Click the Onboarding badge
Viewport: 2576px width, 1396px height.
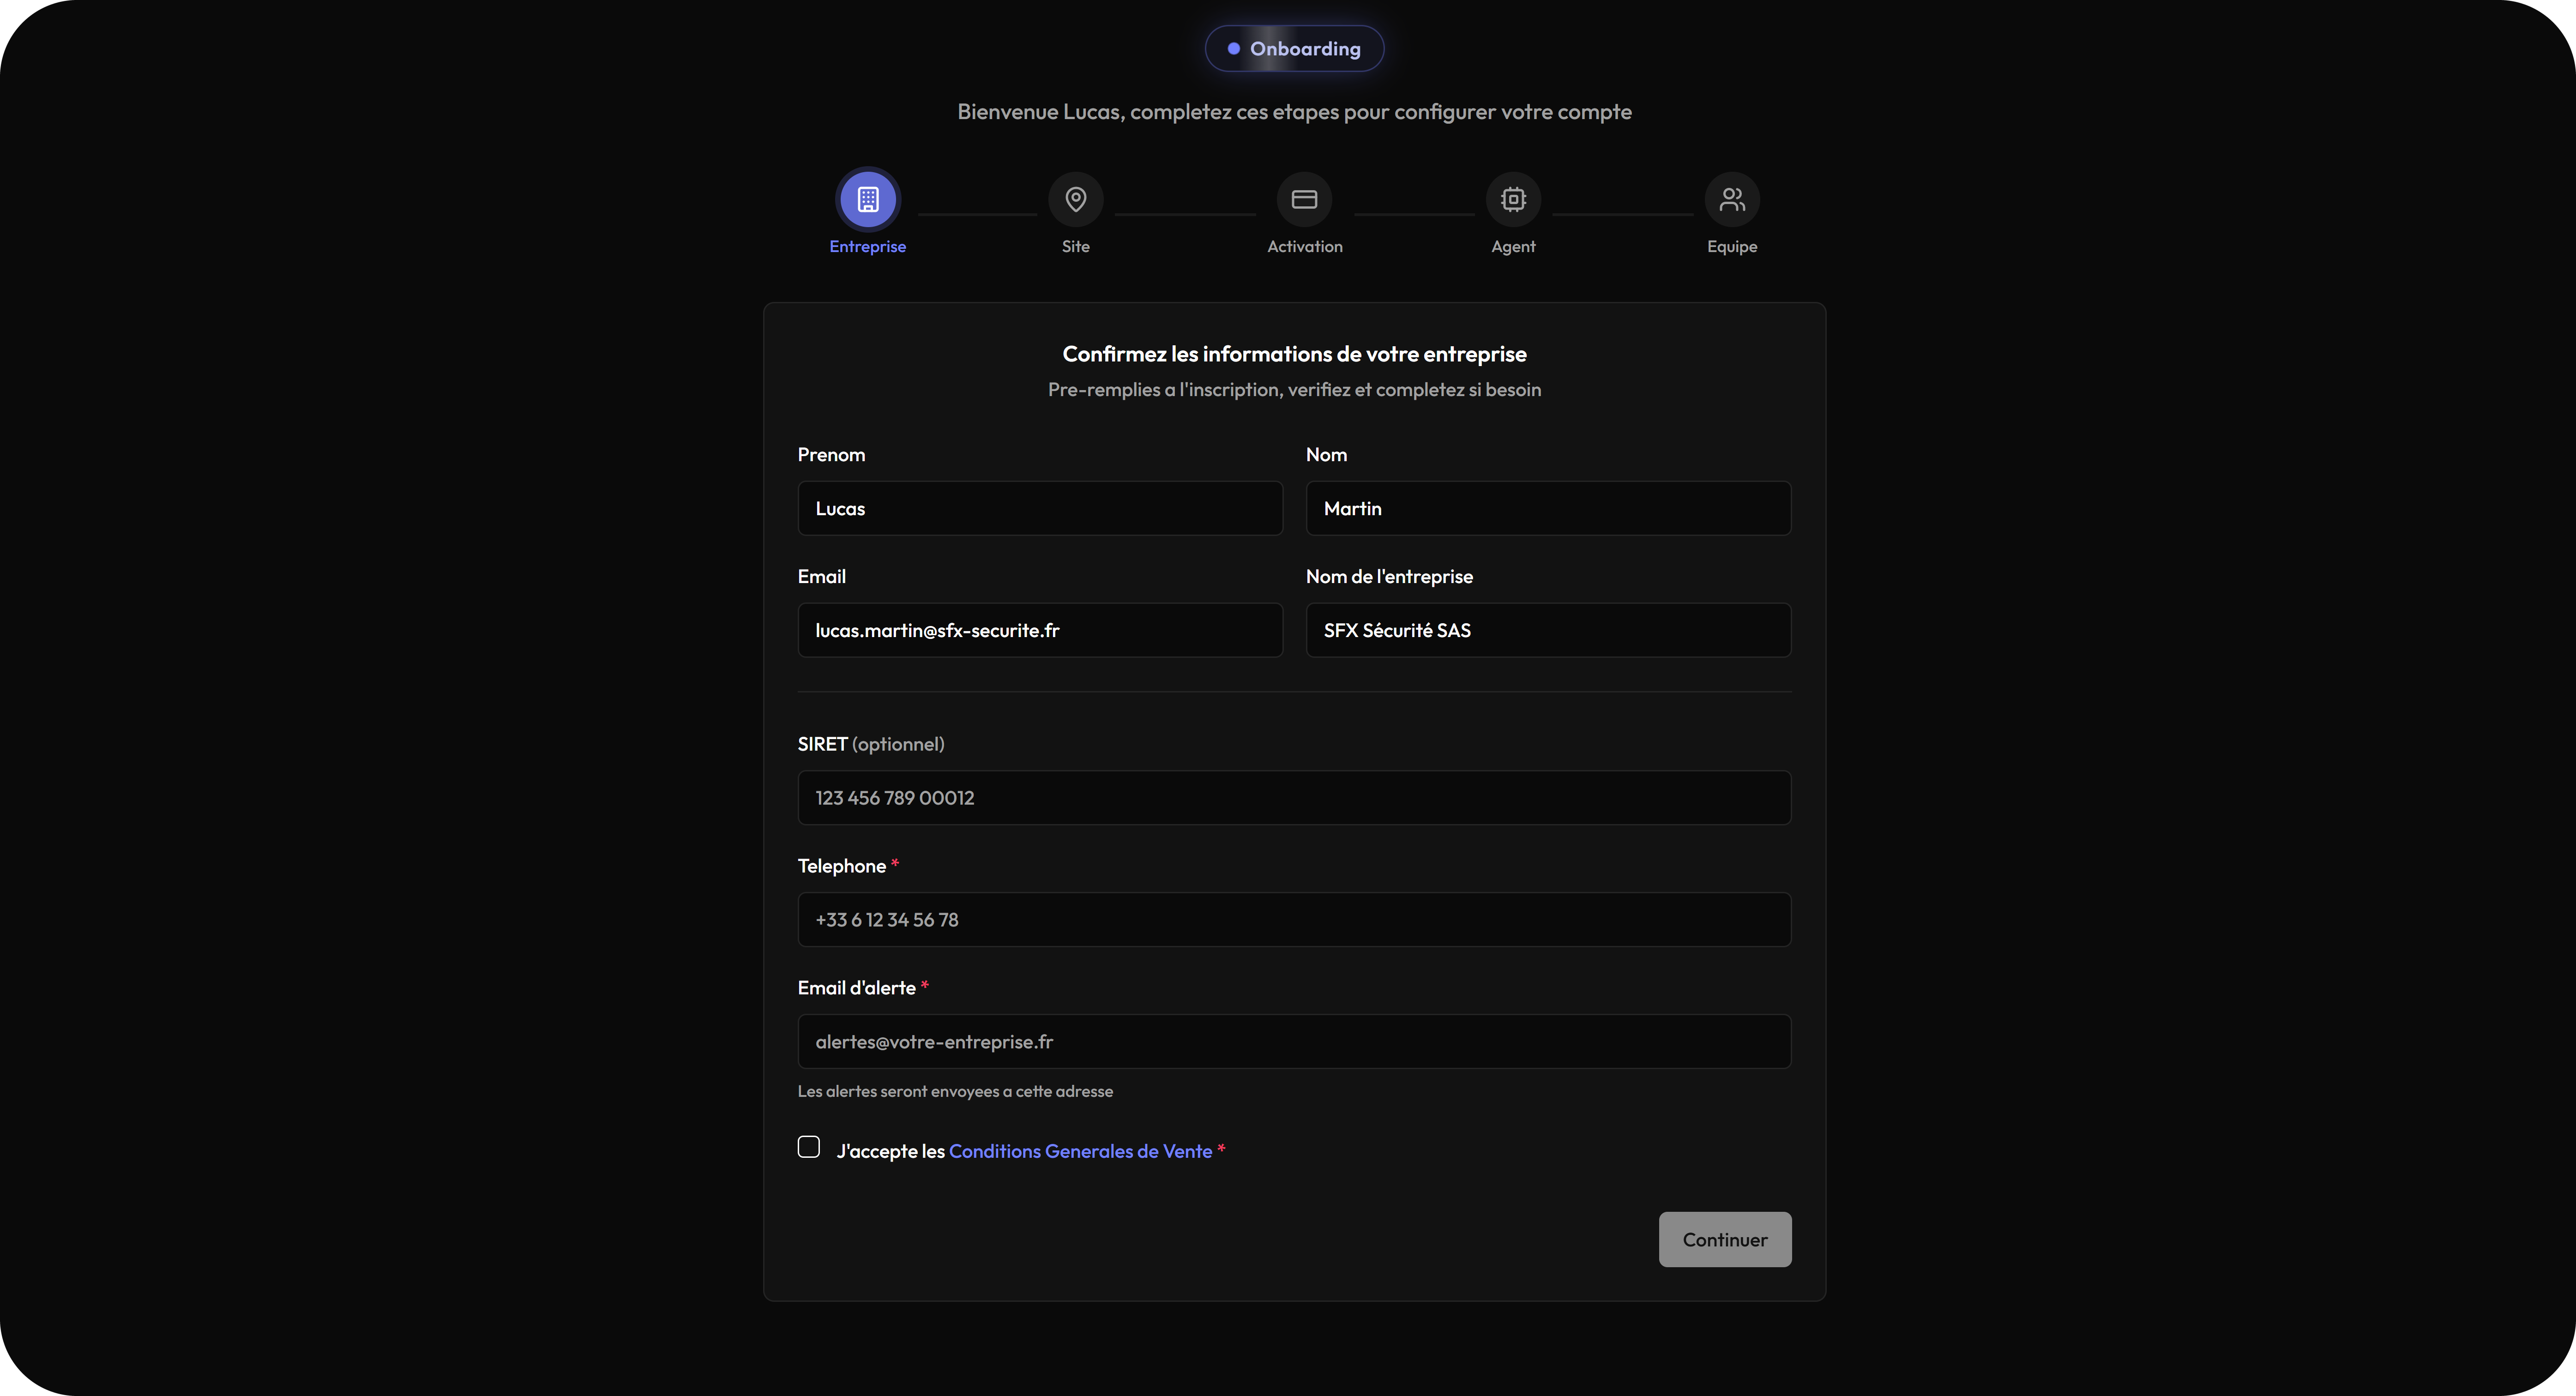point(1294,48)
